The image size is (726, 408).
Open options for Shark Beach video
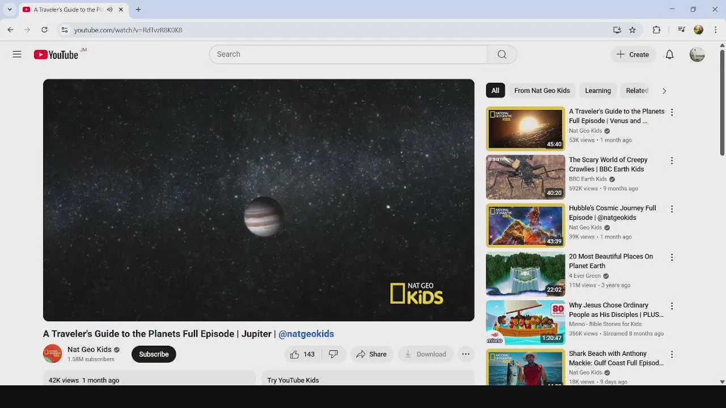(x=672, y=354)
